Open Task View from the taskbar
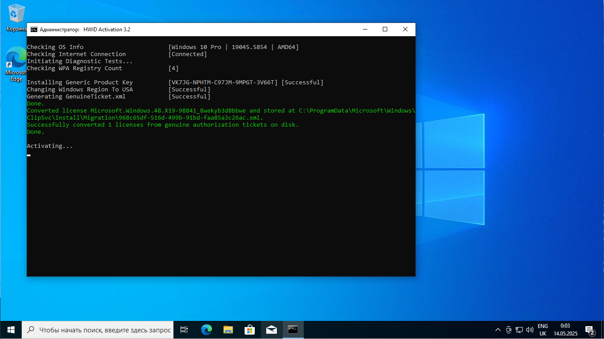This screenshot has height=339, width=604. 184,330
